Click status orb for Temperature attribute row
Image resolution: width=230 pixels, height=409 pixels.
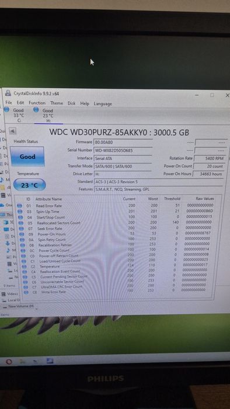(x=25, y=266)
